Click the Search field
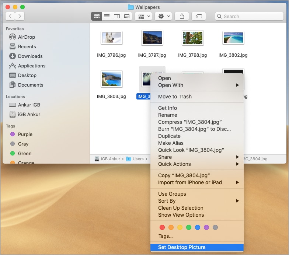Screen dimensions: 289x255 click(x=249, y=16)
